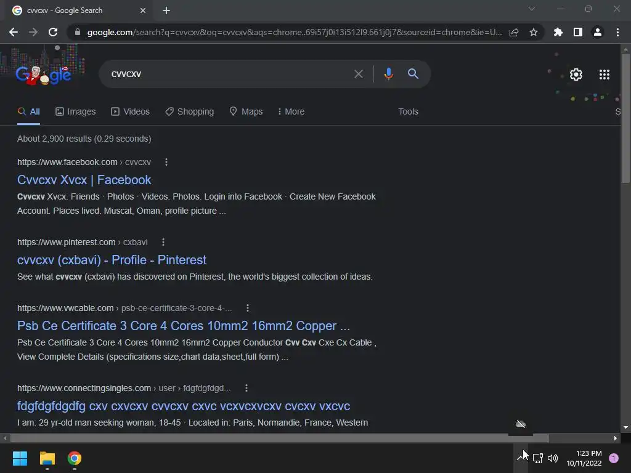Open Chrome side panel
Viewport: 631px width, 473px height.
click(x=578, y=32)
